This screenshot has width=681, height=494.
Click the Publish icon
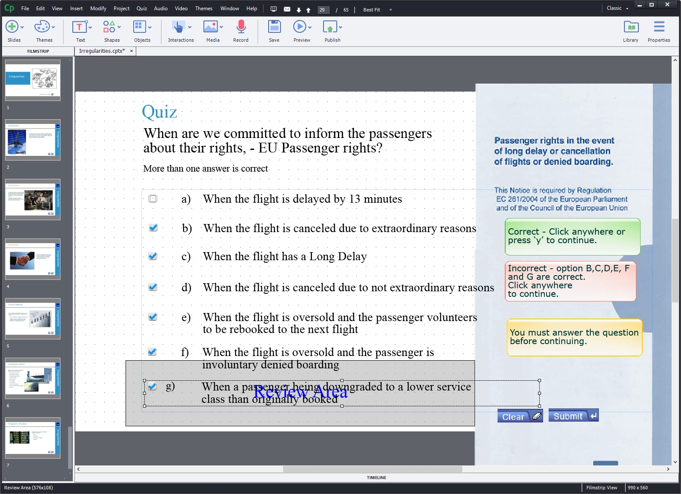330,27
